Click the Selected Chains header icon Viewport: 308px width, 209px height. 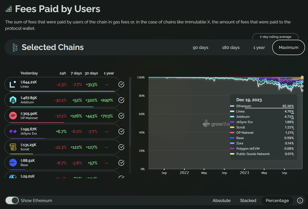(x=15, y=47)
